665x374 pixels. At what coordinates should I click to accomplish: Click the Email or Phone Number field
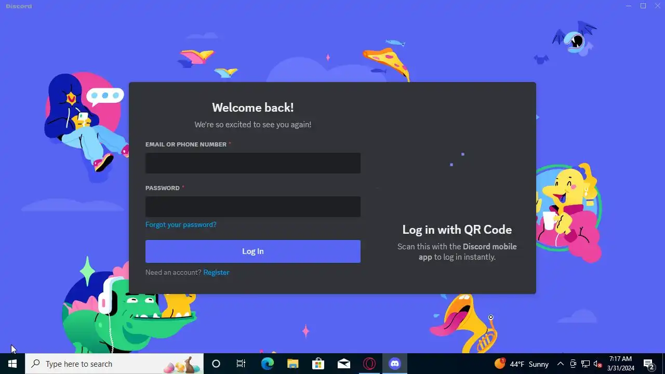(x=253, y=163)
